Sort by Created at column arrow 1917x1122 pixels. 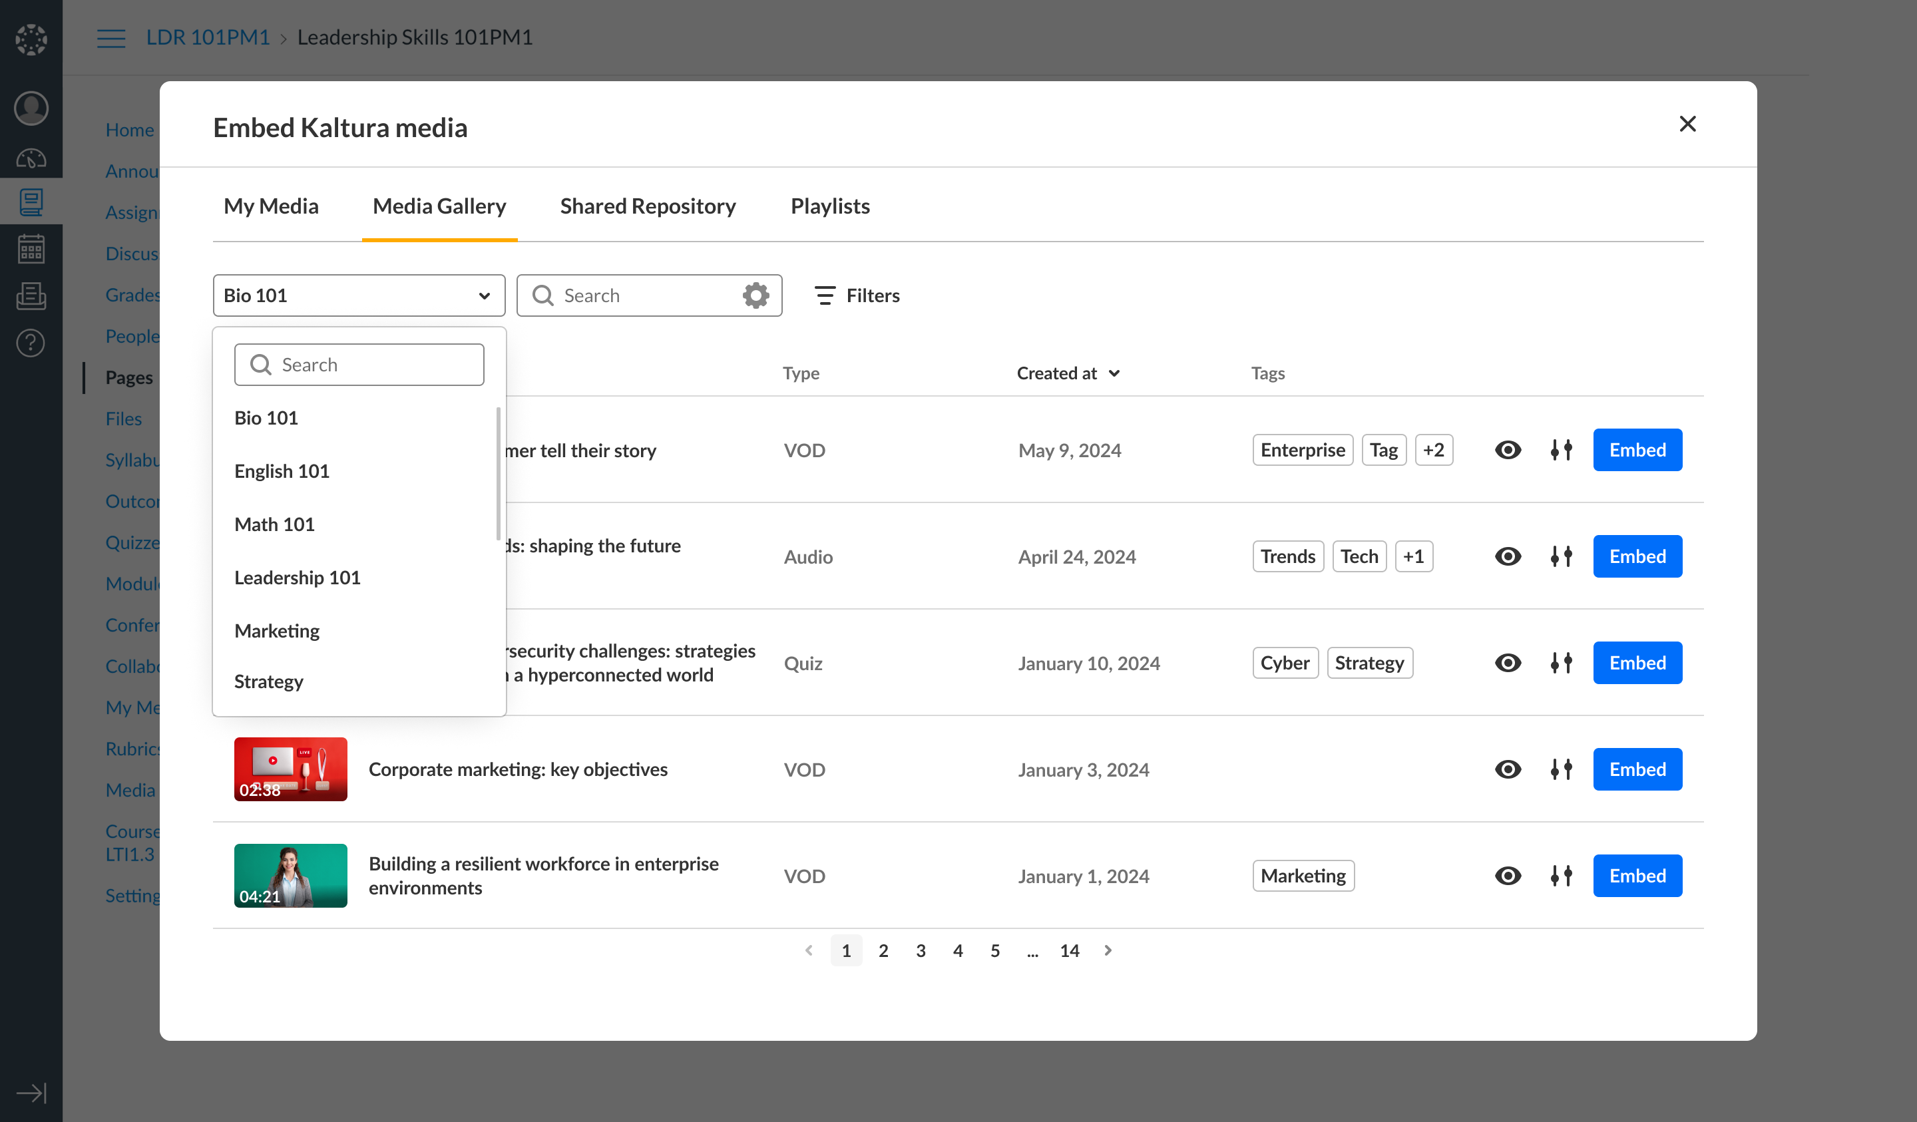1114,373
